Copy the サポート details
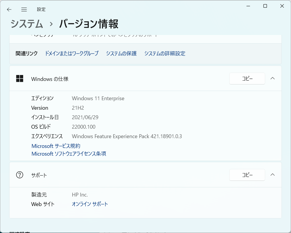Viewport: 291px width, 233px height. click(x=247, y=175)
